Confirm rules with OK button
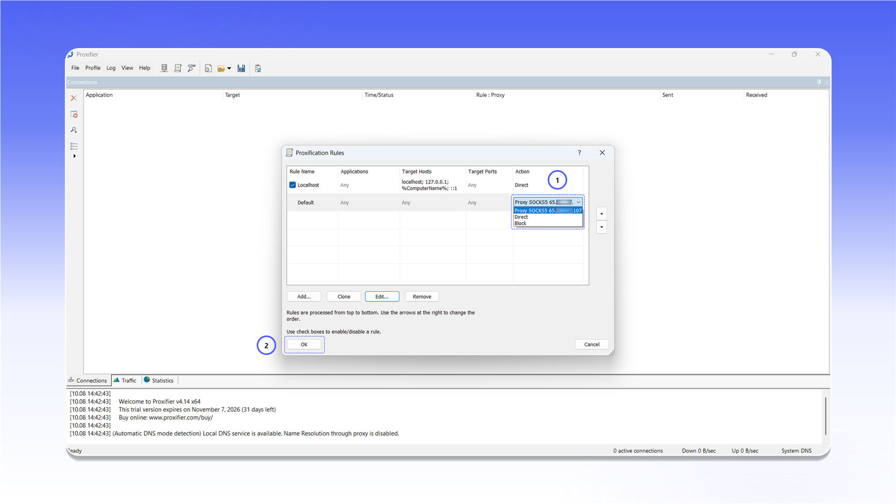Viewport: 896px width, 504px height. click(304, 344)
